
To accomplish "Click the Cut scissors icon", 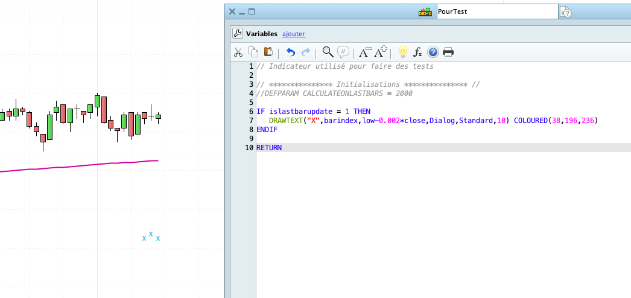I will (238, 52).
